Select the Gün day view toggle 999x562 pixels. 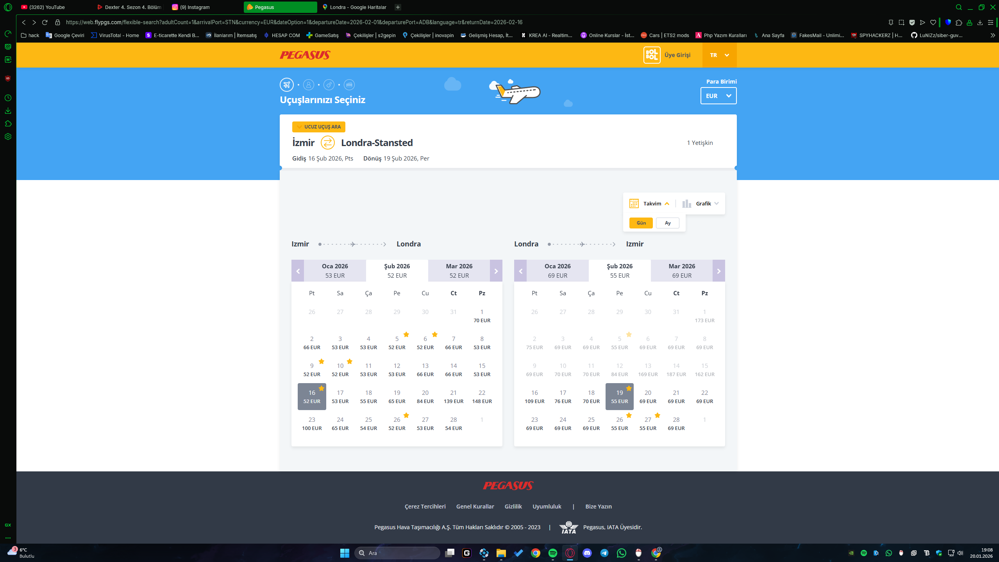pos(641,223)
